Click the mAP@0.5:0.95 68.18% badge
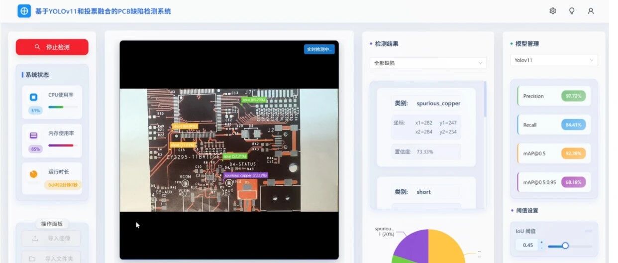 pyautogui.click(x=573, y=182)
